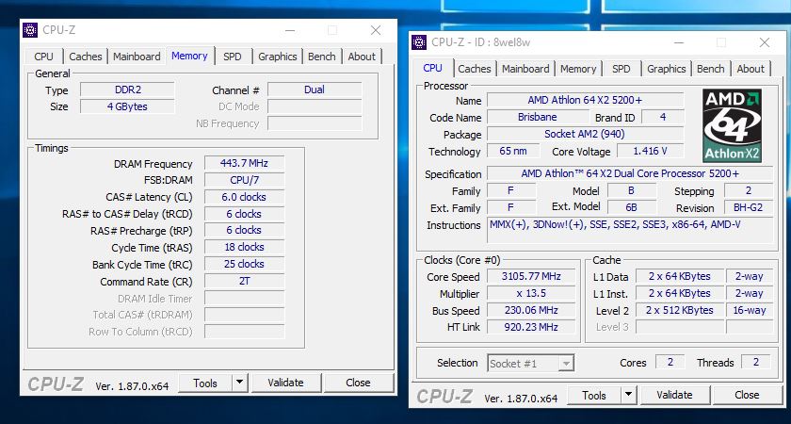Viewport: 791px width, 424px height.
Task: Open the Bench tab in the 8wel8w window
Action: click(x=710, y=69)
